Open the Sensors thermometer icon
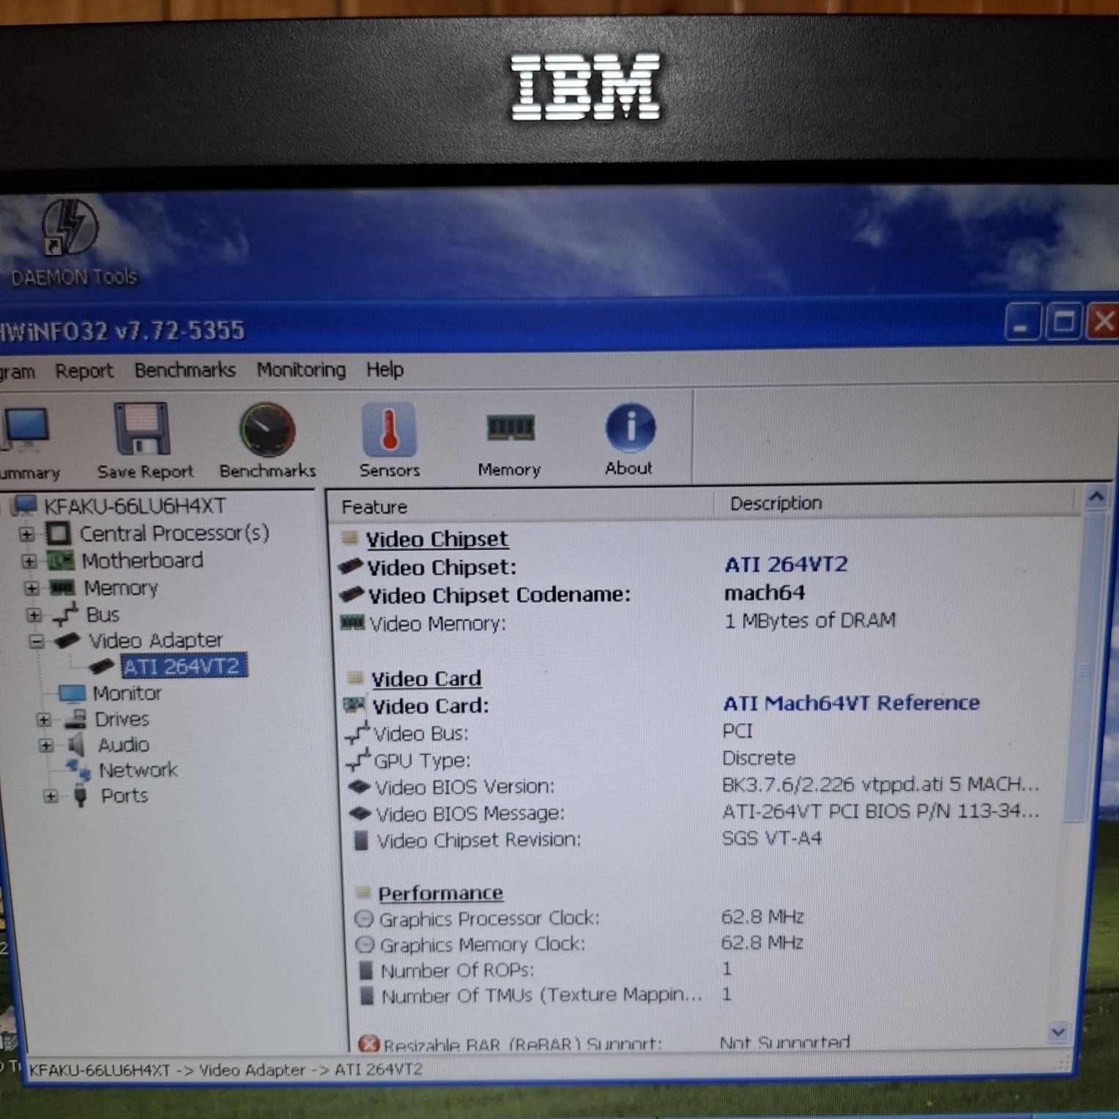 [389, 428]
